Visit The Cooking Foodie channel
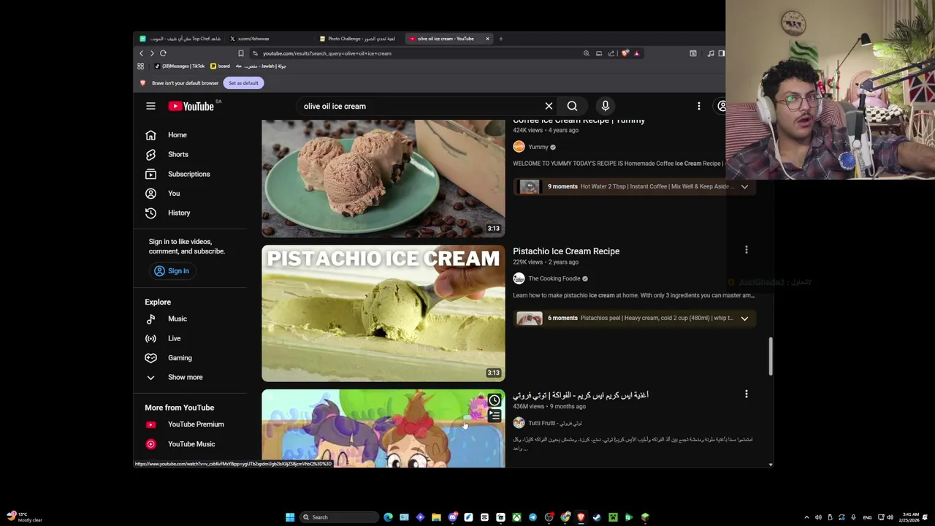This screenshot has height=526, width=935. click(554, 278)
